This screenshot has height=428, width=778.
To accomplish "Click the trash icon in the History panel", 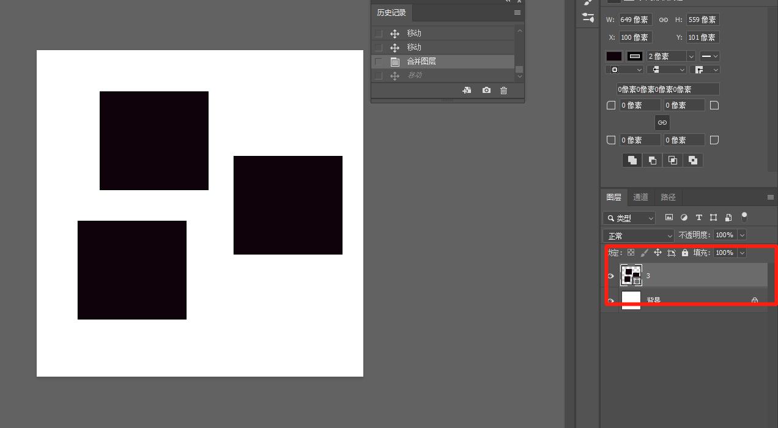I will click(x=503, y=90).
